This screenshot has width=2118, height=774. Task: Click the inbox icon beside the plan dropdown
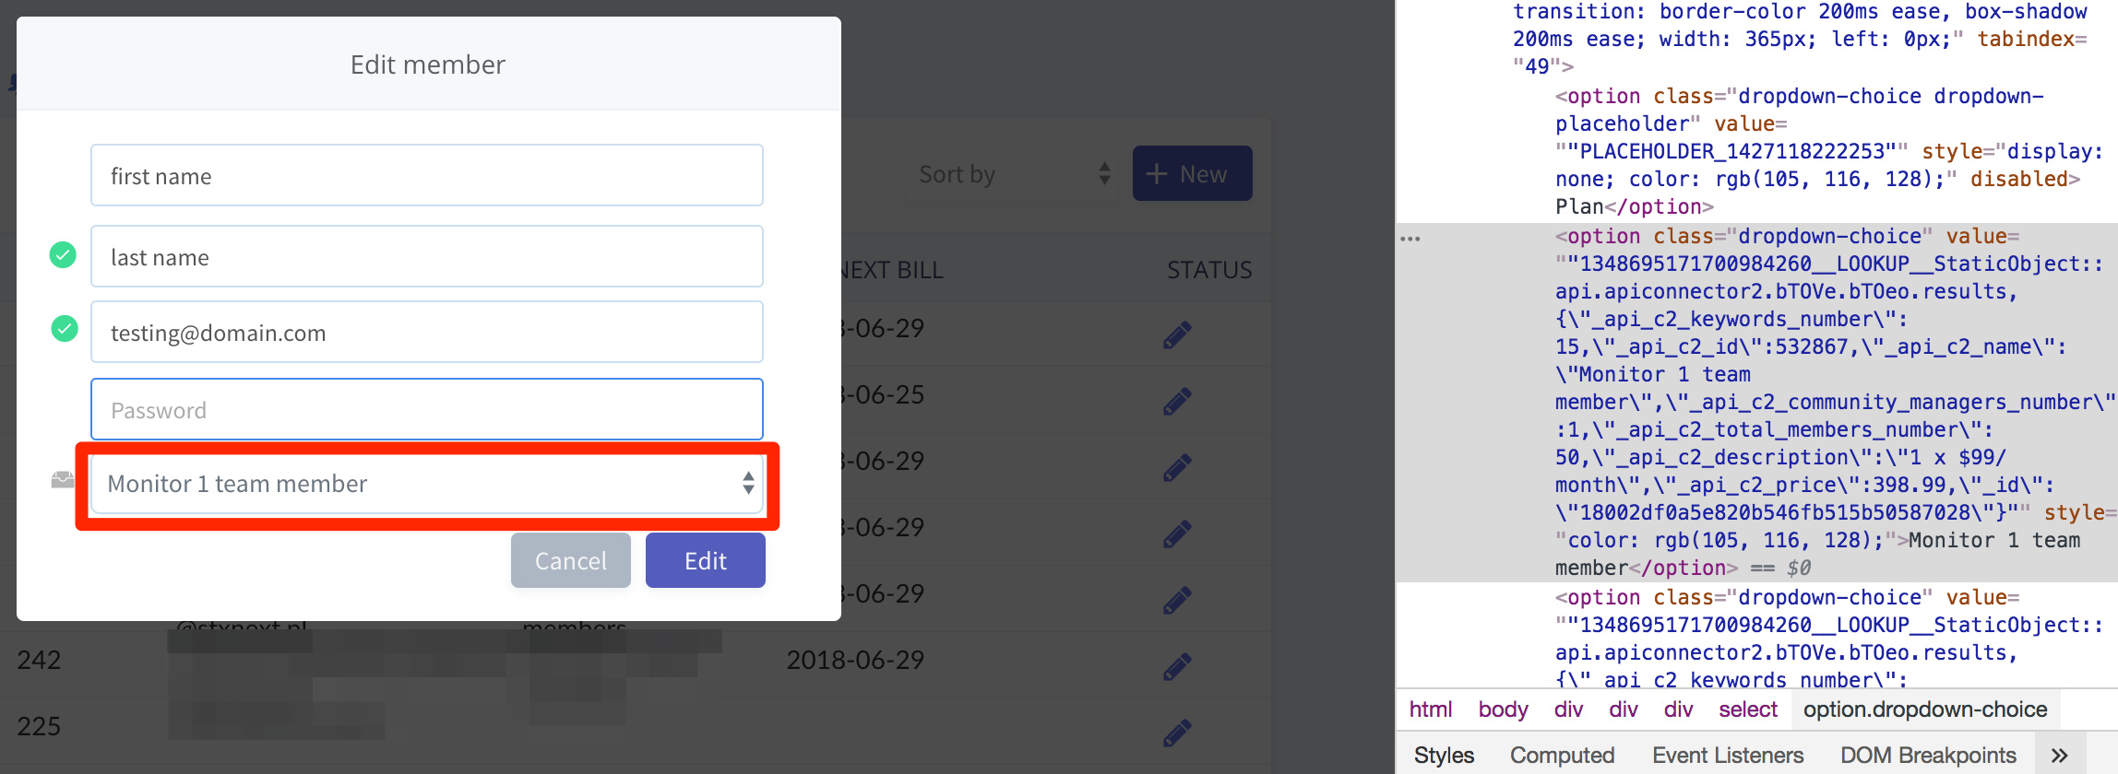[x=63, y=479]
